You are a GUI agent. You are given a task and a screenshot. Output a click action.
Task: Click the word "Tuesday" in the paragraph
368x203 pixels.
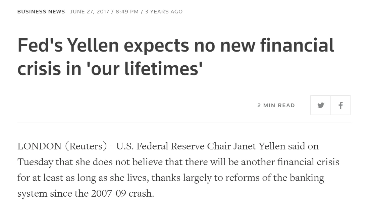[35, 162]
